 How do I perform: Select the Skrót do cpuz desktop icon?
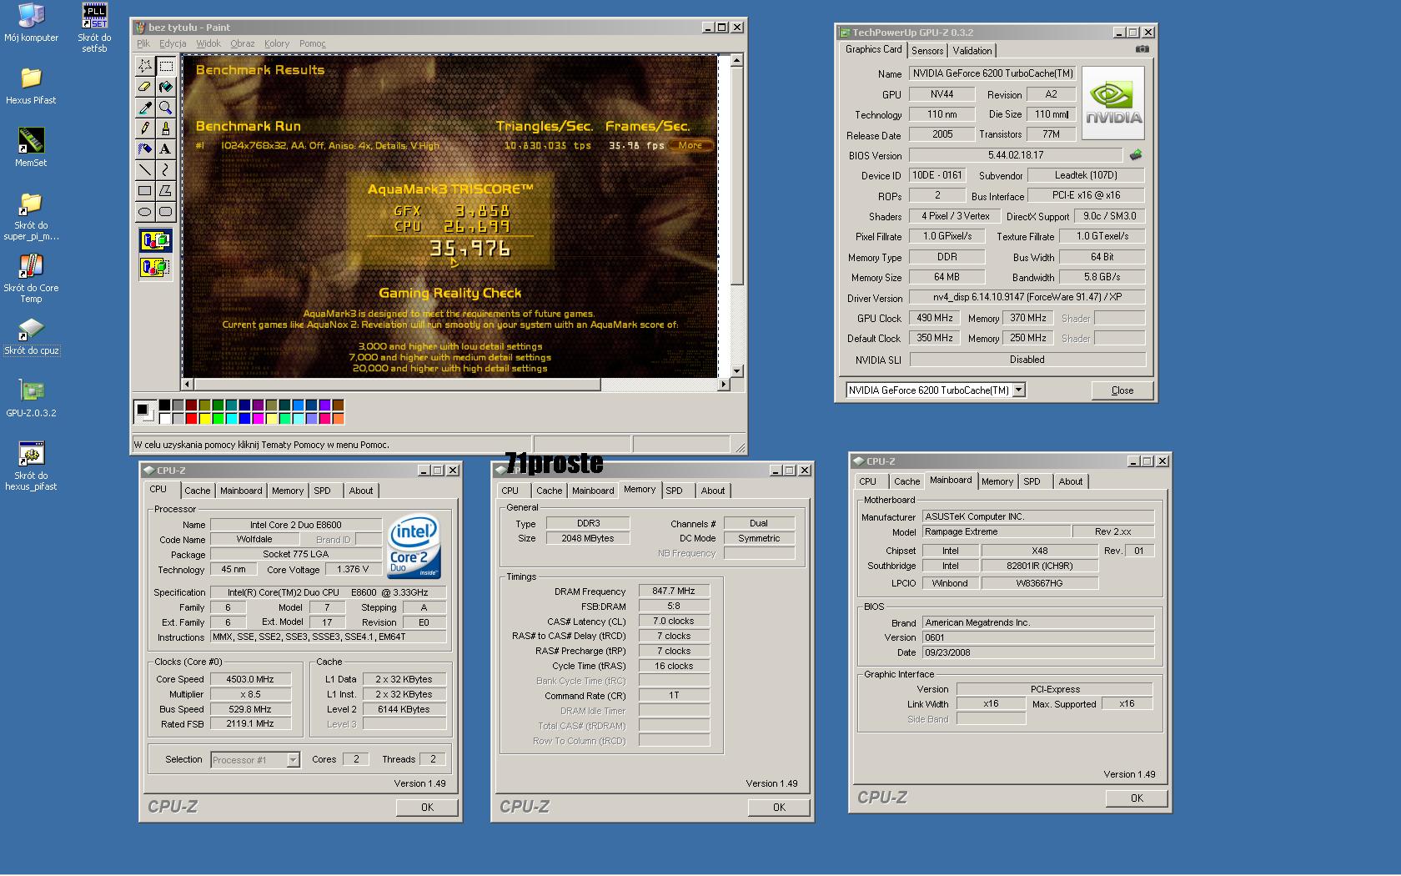point(31,336)
